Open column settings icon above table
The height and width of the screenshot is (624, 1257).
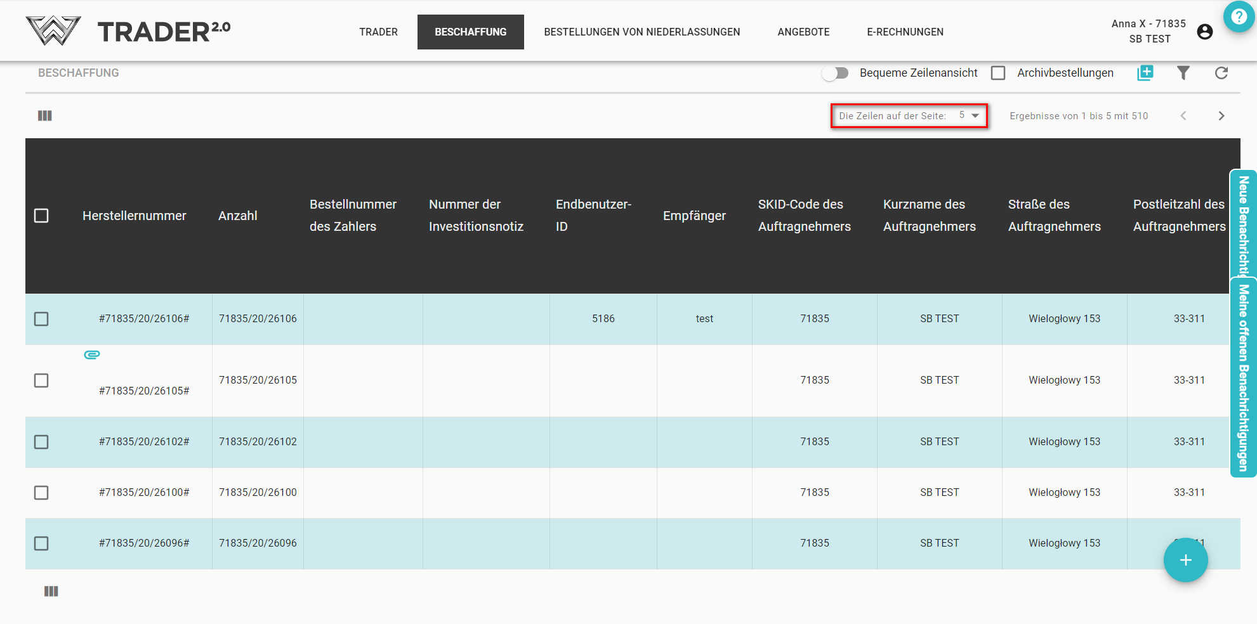(x=45, y=115)
